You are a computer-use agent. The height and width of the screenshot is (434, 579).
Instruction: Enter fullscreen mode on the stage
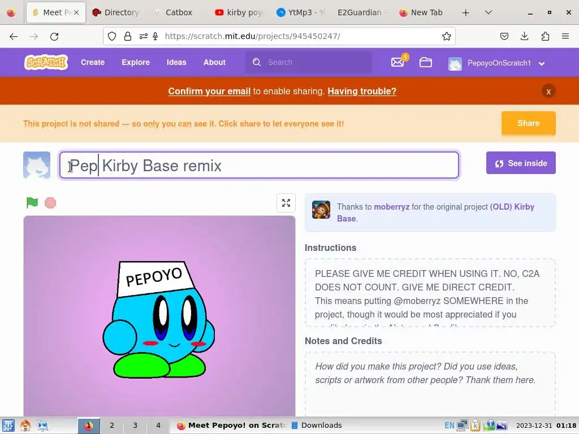point(286,203)
